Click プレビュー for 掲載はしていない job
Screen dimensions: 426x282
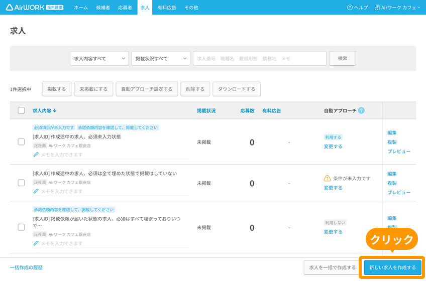[399, 192]
